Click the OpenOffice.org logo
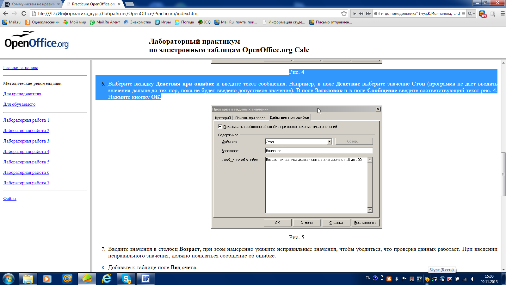Viewport: 506px width, 285px height. pyautogui.click(x=36, y=40)
